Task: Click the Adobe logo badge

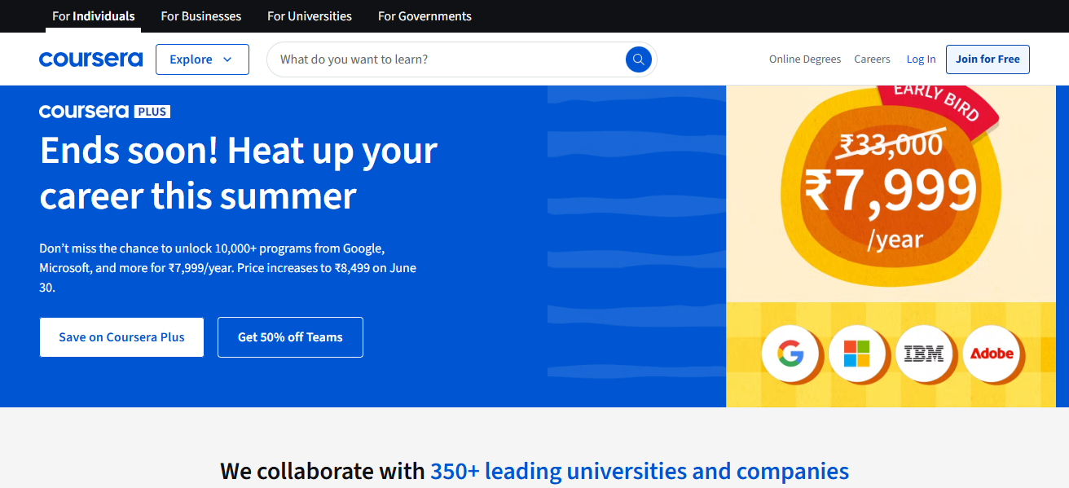Action: click(992, 354)
